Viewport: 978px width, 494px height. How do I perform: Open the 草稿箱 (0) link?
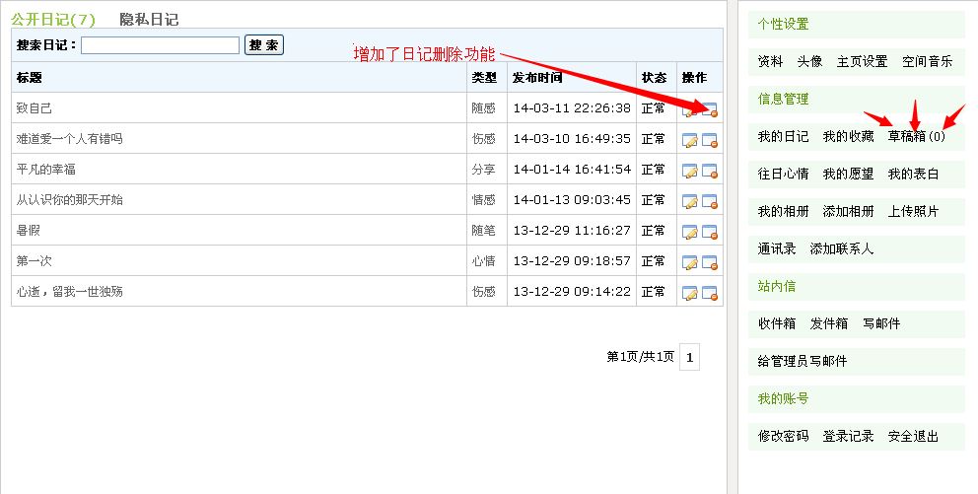(916, 136)
